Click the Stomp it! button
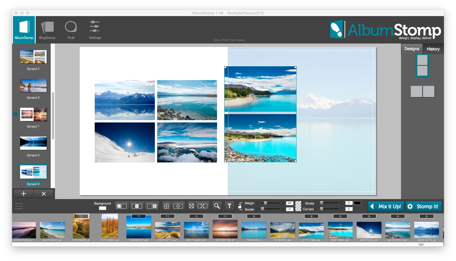Image resolution: width=456 pixels, height=261 pixels. [424, 206]
